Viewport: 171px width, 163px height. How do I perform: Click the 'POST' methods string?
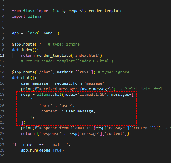[84, 72]
